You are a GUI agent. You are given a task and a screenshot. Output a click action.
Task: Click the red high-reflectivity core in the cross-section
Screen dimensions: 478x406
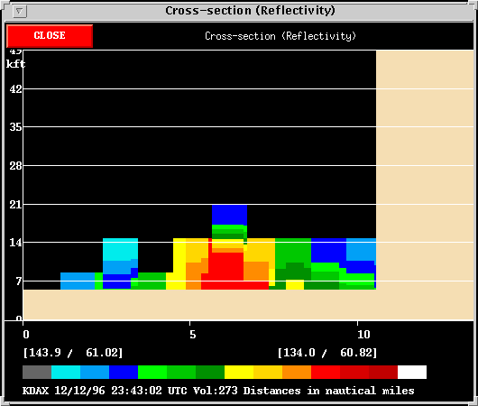coord(225,269)
